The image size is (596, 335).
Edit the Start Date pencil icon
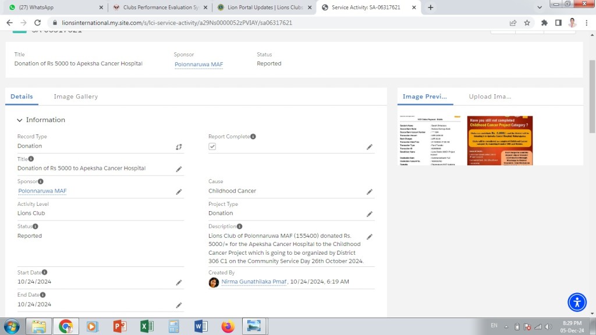[179, 283]
